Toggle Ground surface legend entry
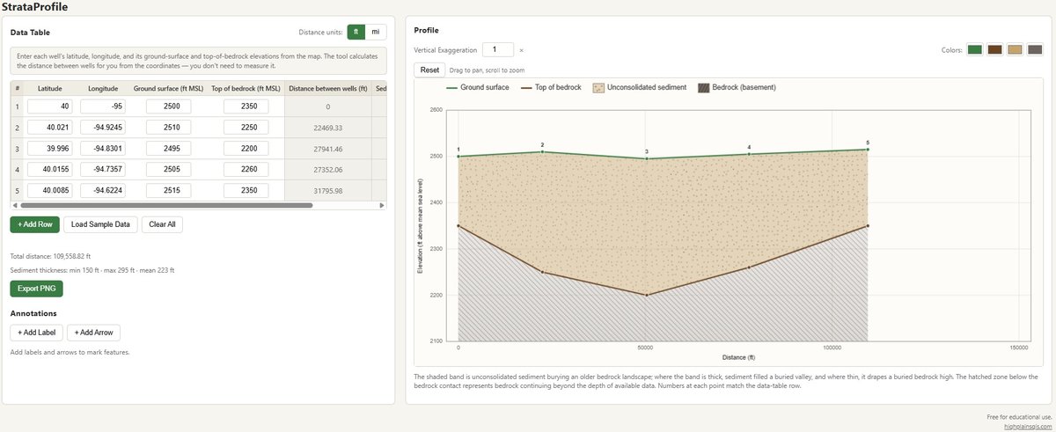This screenshot has width=1056, height=432. [478, 88]
